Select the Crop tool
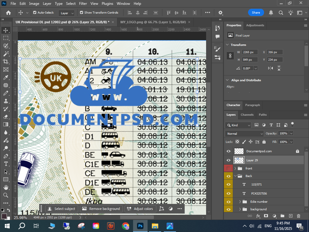Image resolution: width=309 pixels, height=232 pixels. [x=6, y=61]
